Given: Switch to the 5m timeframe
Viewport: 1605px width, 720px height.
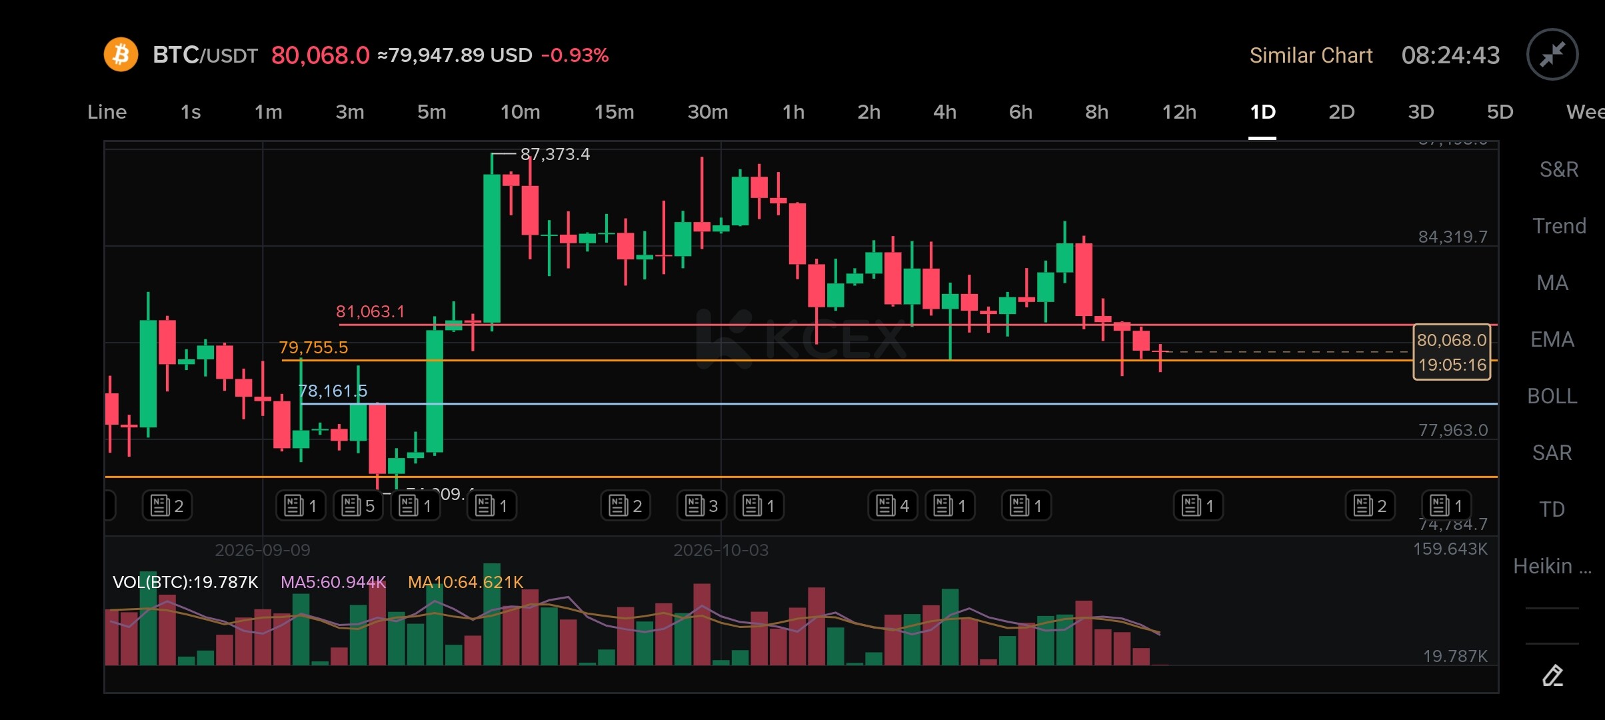Looking at the screenshot, I should point(431,112).
